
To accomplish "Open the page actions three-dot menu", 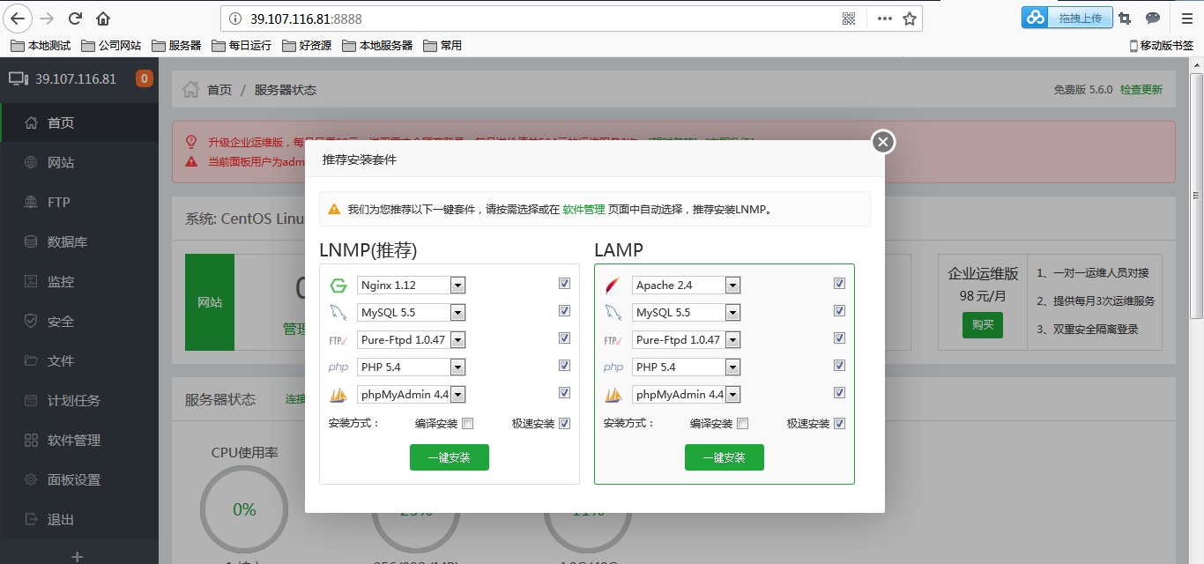I will [x=885, y=19].
